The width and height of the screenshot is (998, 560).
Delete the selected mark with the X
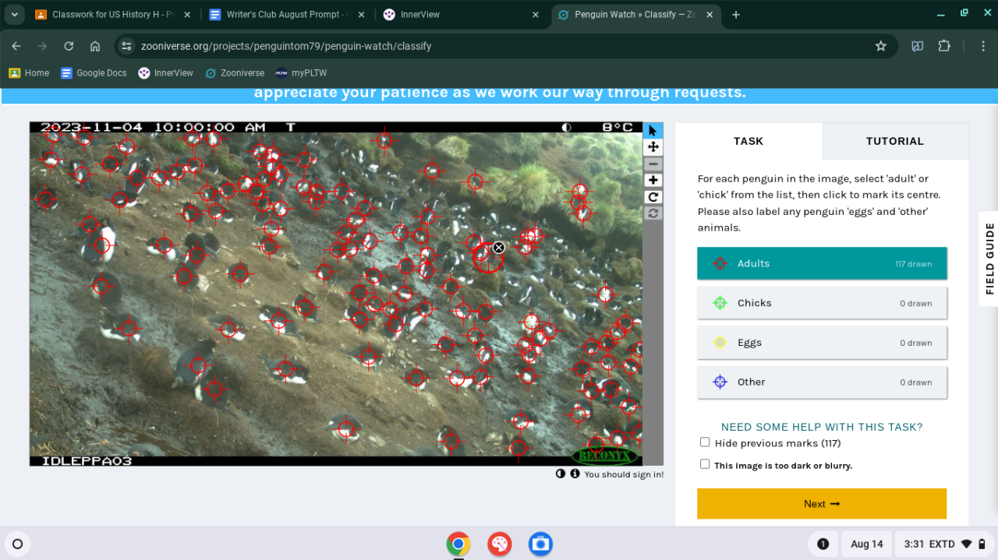point(499,248)
